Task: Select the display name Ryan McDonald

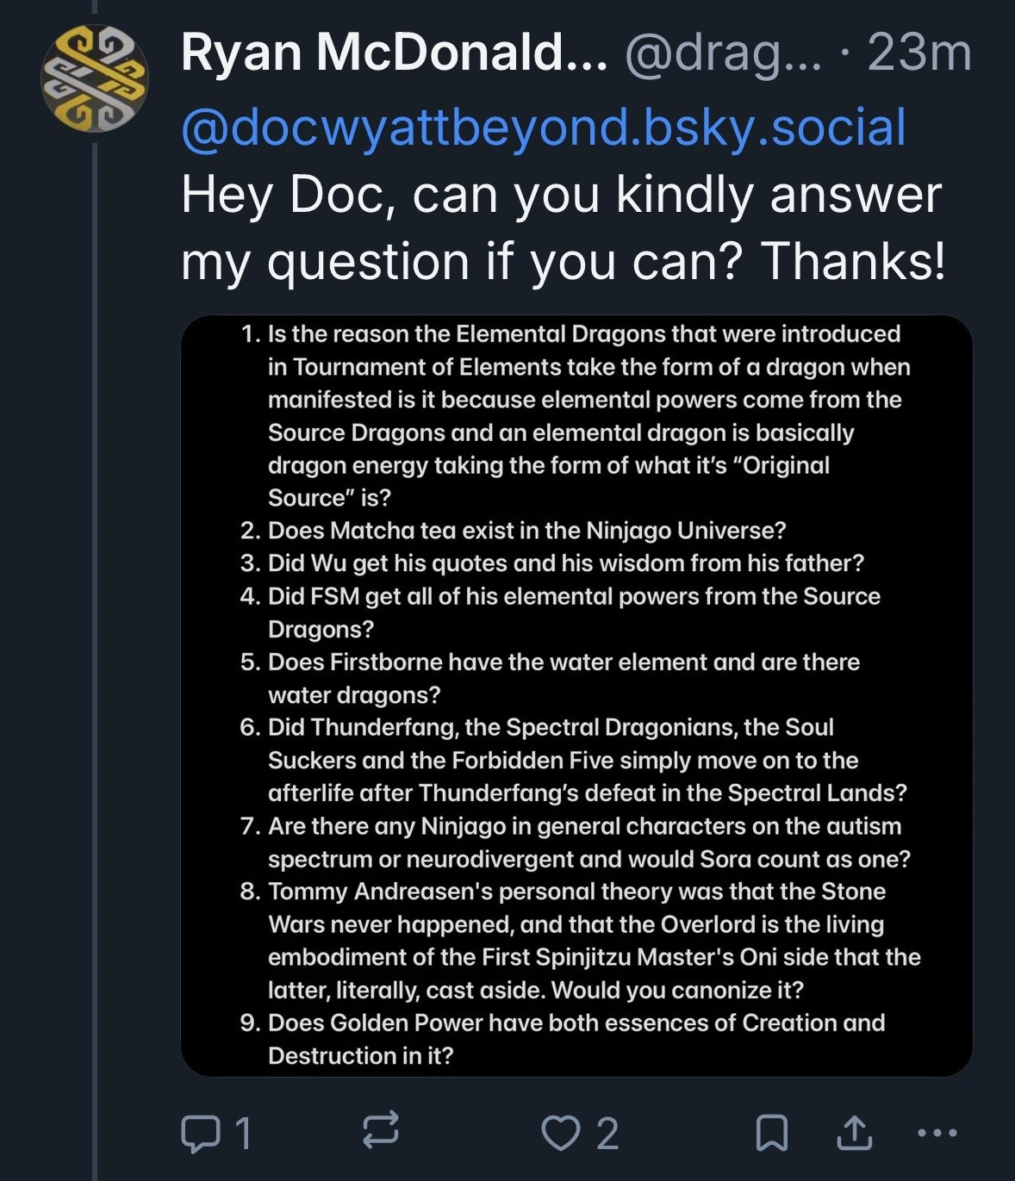Action: (x=388, y=53)
